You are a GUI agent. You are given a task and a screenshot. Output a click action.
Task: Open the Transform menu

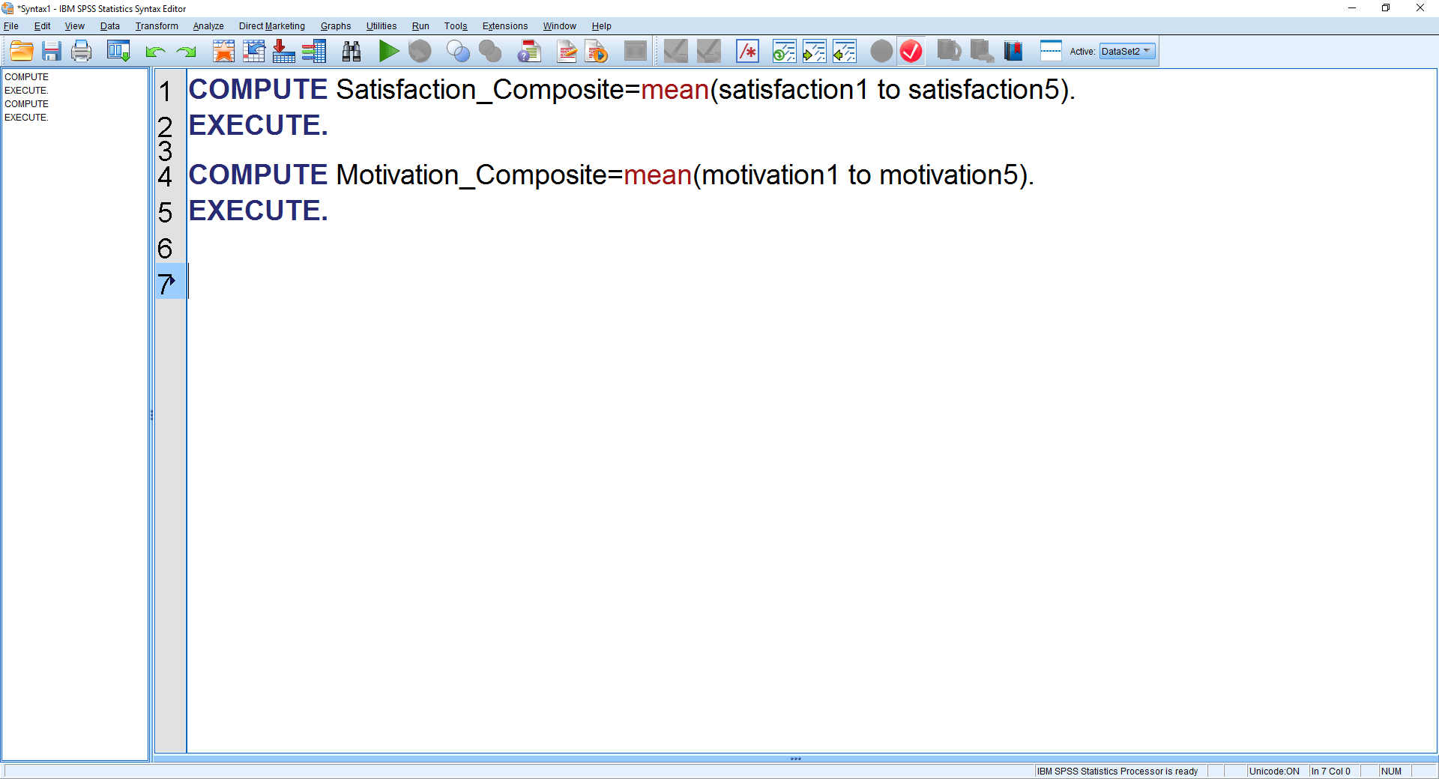point(157,26)
